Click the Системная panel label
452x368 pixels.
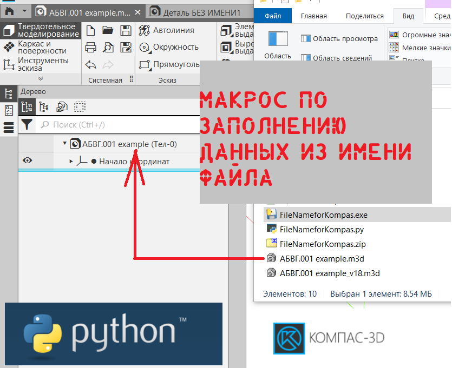(x=105, y=80)
